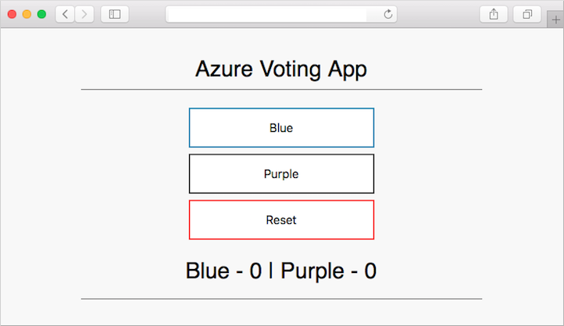564x326 pixels.
Task: Click the "Blue - 0" vote count
Action: (x=223, y=271)
